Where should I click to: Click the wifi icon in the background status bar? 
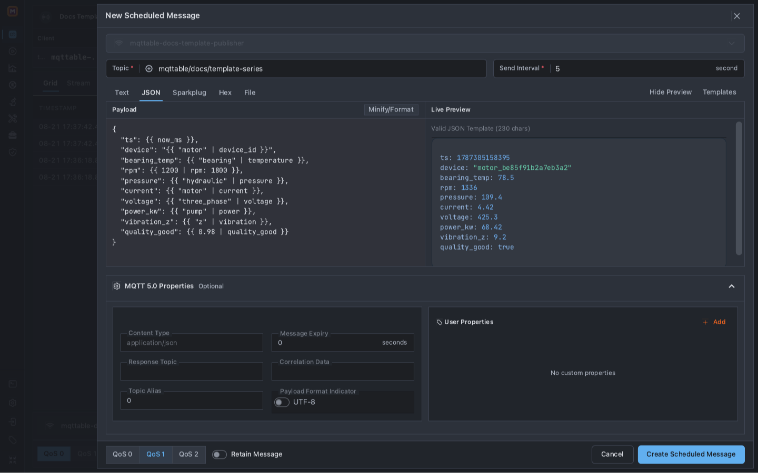tap(50, 426)
